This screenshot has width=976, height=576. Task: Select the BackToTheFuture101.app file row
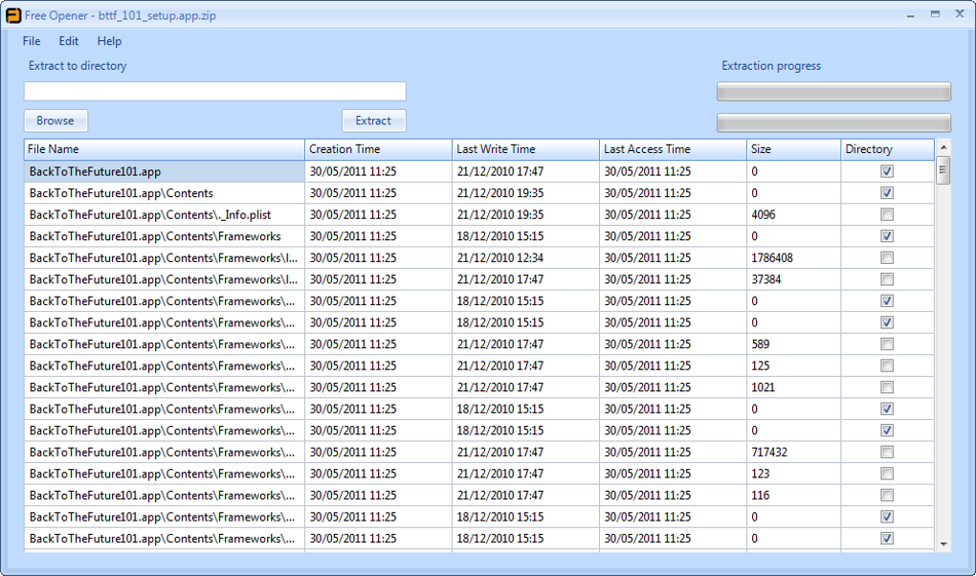point(479,171)
